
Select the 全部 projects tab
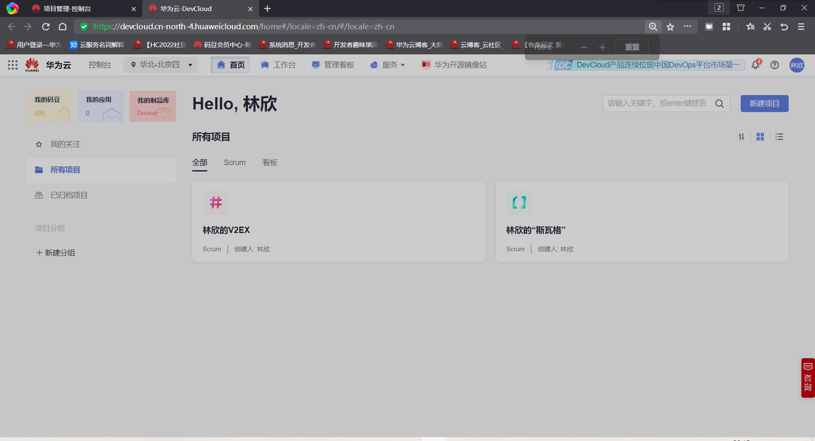(x=200, y=163)
